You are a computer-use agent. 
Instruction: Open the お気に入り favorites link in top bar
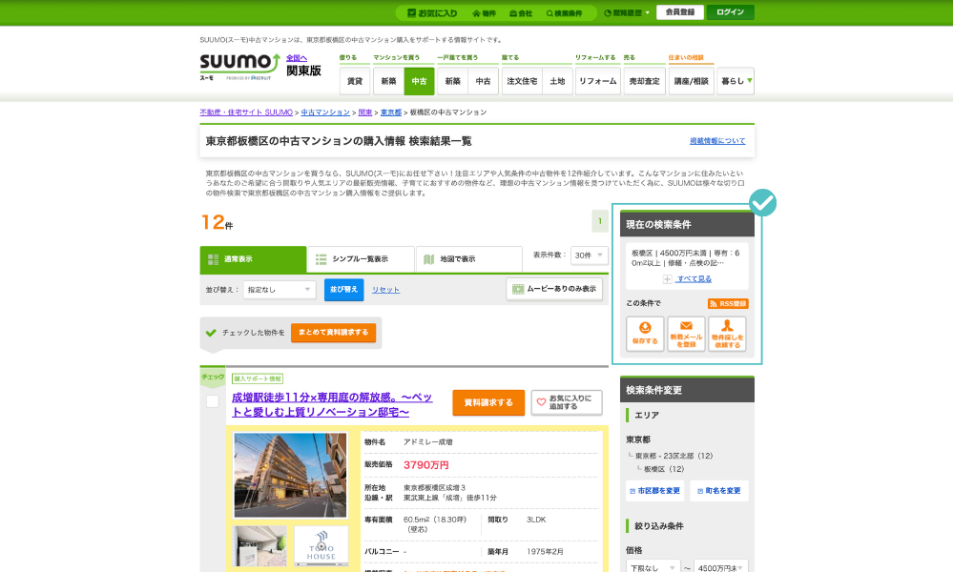(x=432, y=12)
